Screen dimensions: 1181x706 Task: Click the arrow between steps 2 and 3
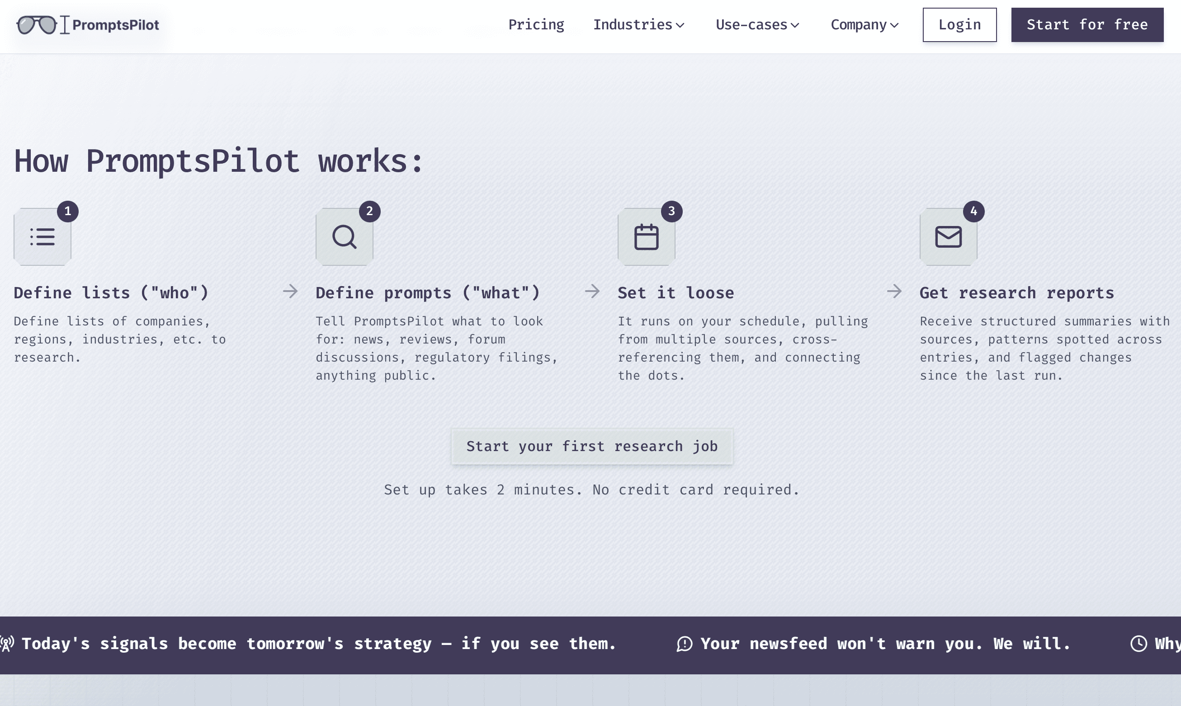click(593, 292)
